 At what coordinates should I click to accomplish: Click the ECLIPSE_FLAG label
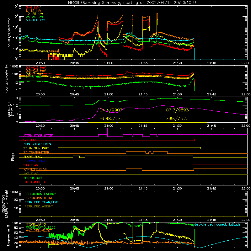pos(34,161)
